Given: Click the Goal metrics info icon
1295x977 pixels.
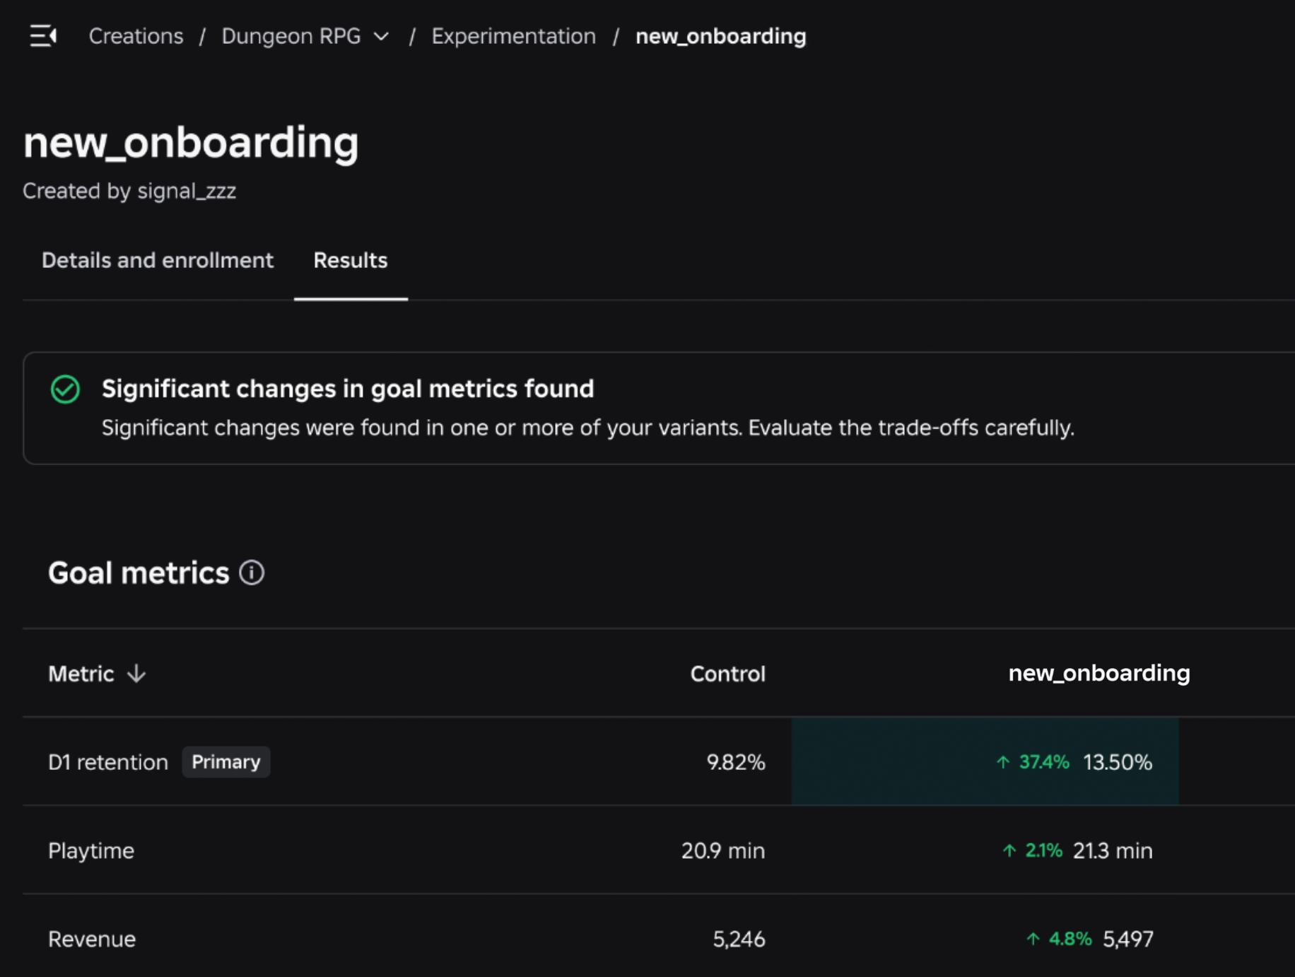Looking at the screenshot, I should [252, 573].
